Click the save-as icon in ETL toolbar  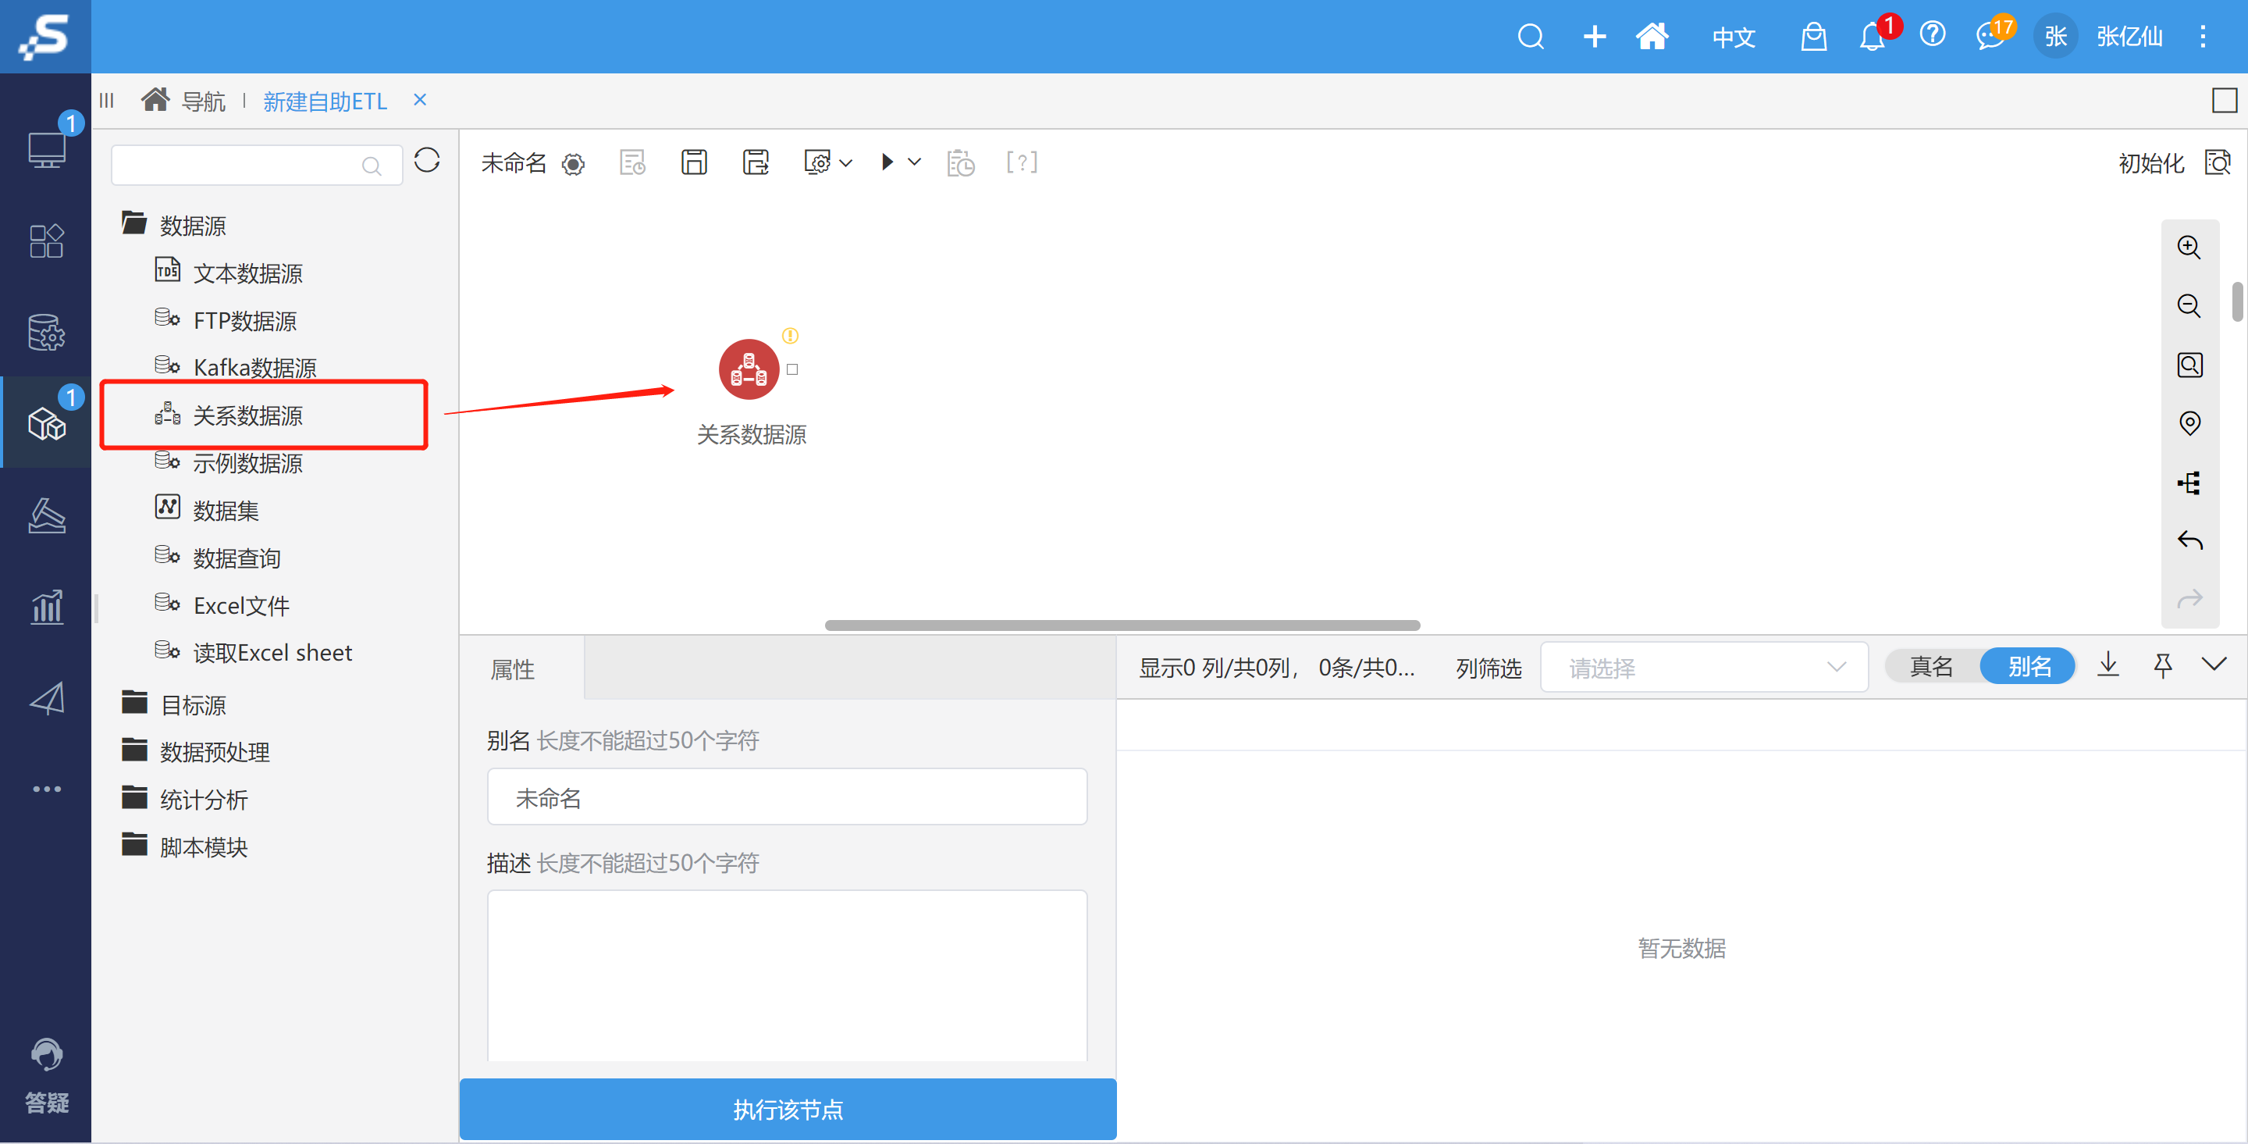(x=755, y=162)
